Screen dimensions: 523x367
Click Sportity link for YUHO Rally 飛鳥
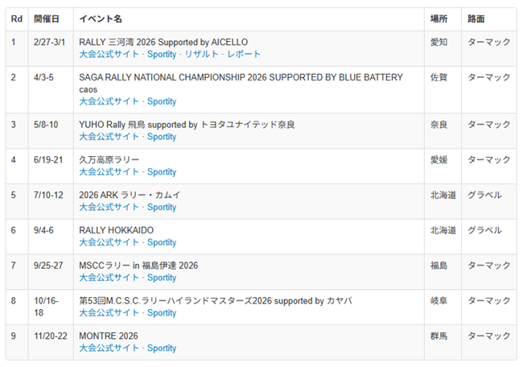[162, 137]
